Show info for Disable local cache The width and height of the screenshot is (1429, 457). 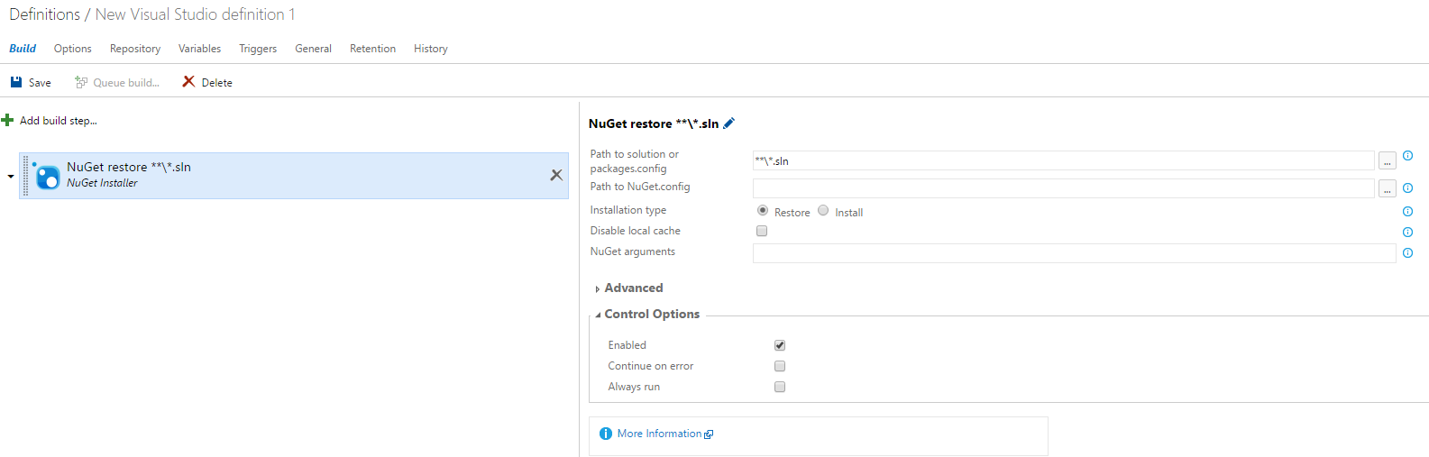click(1407, 233)
